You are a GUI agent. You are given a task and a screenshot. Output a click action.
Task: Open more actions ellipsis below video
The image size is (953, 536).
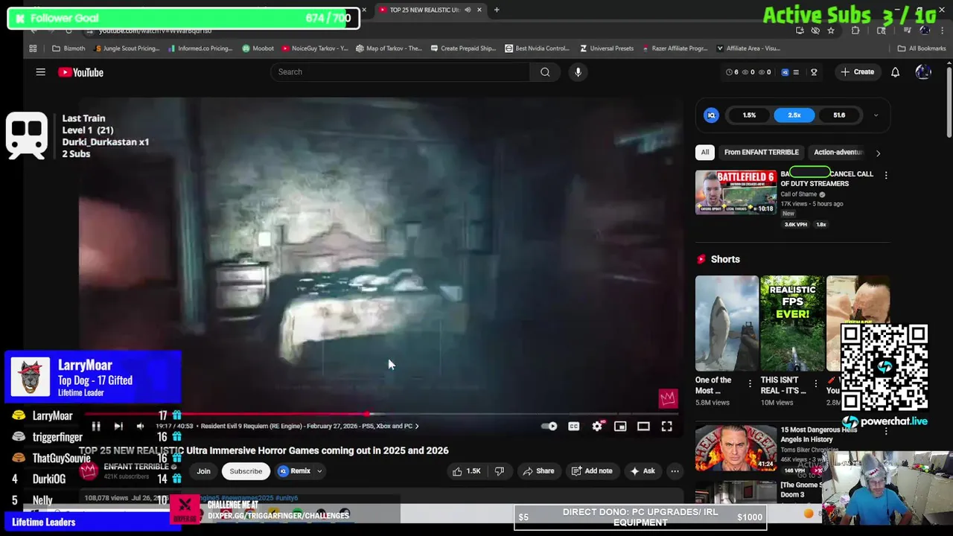(x=675, y=470)
